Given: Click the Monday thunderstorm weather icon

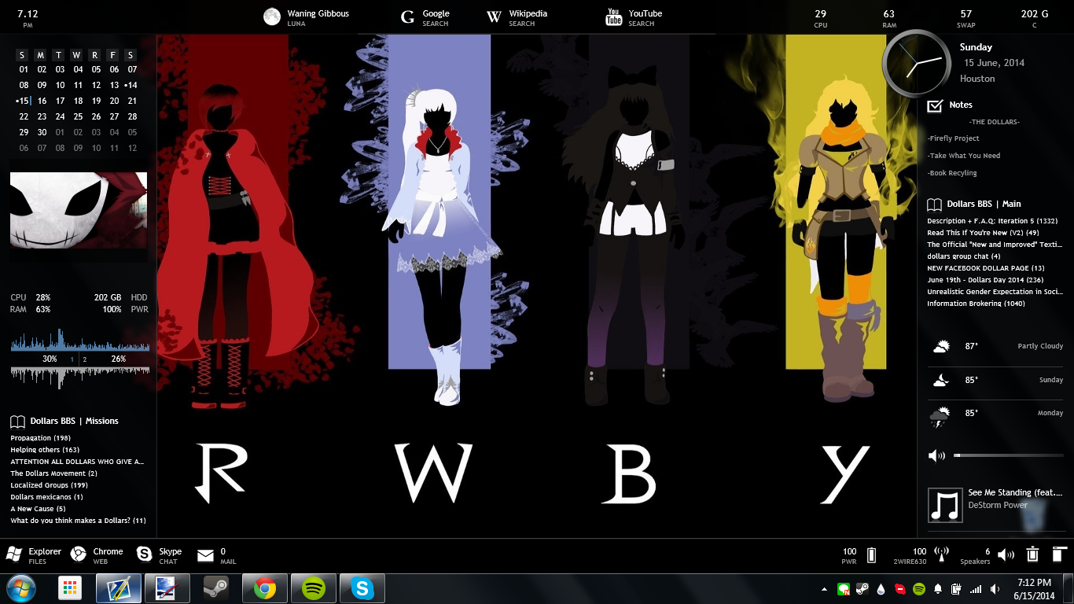Looking at the screenshot, I should 940,417.
